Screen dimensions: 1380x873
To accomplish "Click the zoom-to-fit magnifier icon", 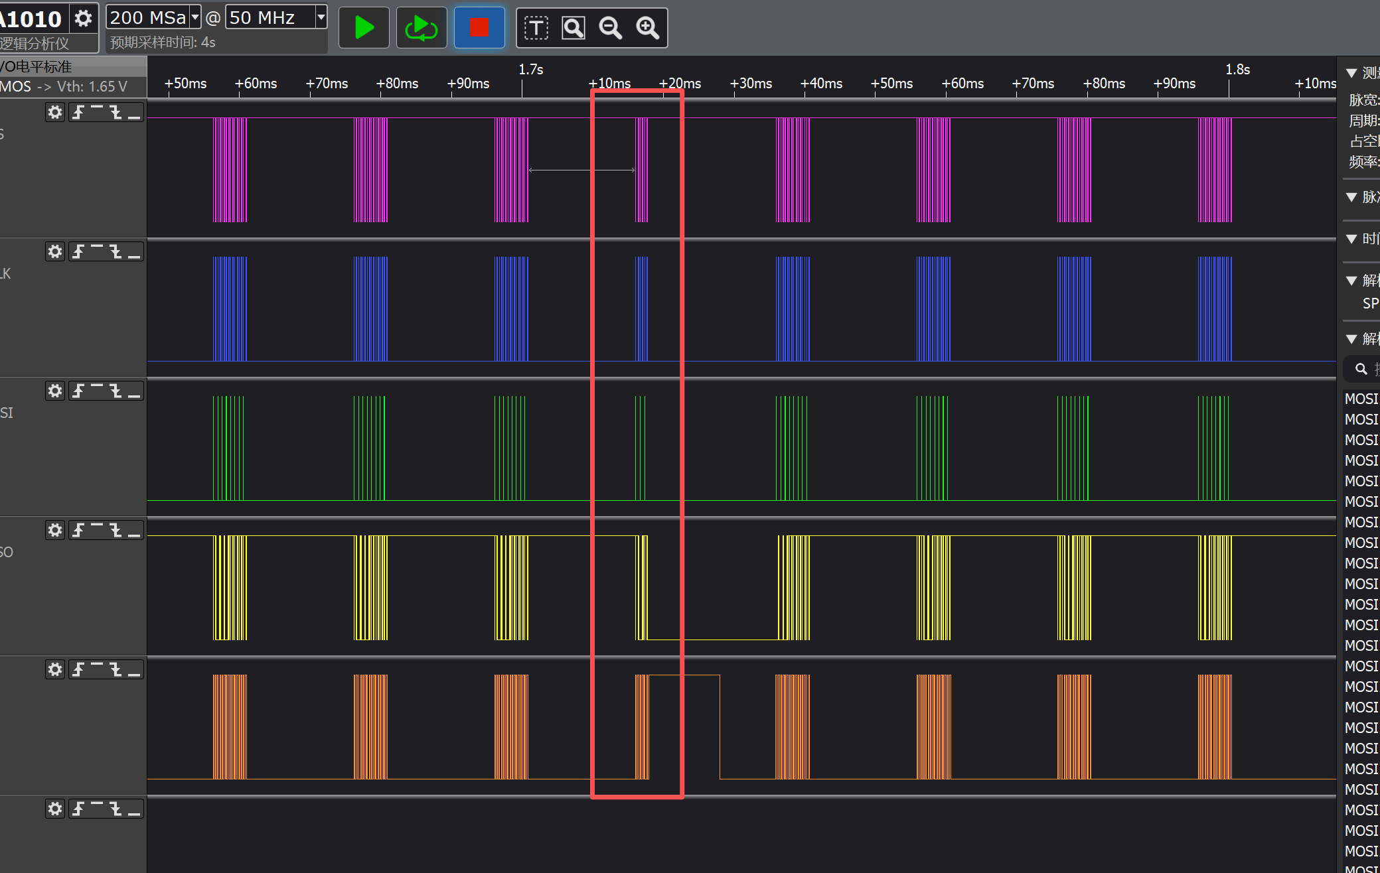I will 574,28.
